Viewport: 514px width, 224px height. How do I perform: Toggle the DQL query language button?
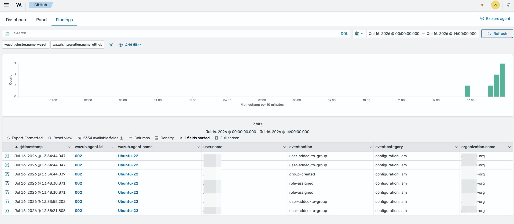point(344,34)
